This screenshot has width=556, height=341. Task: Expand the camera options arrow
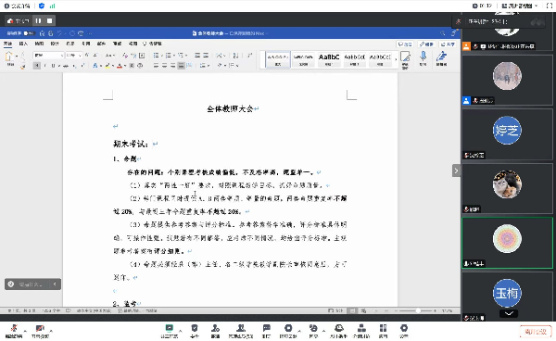[x=51, y=331]
